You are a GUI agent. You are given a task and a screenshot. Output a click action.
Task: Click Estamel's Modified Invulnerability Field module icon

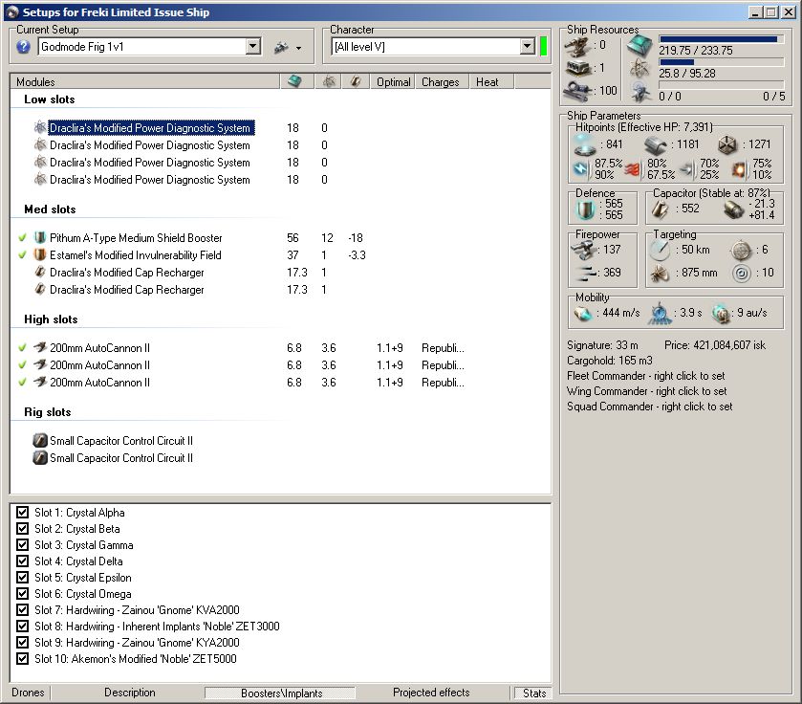pos(40,255)
